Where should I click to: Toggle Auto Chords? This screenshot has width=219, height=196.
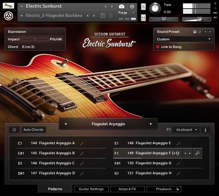coord(34,130)
